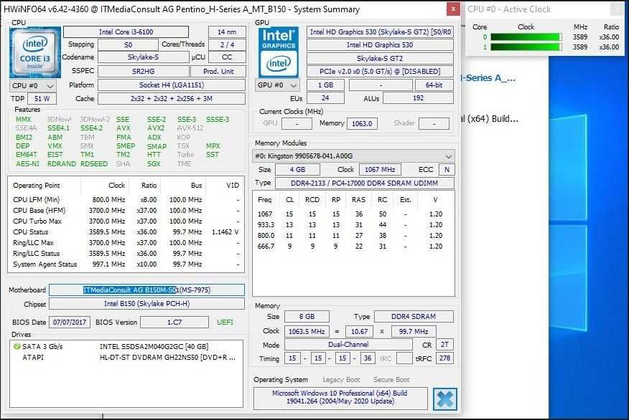This screenshot has width=629, height=420.
Task: Click the Intel Graphics logo
Action: pos(279,52)
